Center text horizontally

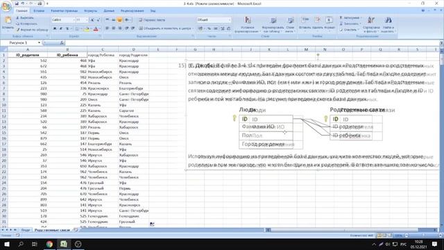[x=114, y=28]
